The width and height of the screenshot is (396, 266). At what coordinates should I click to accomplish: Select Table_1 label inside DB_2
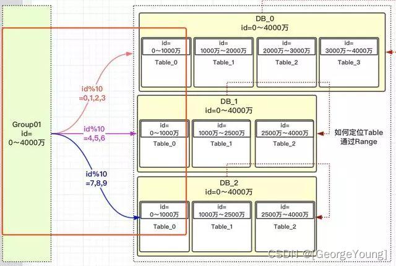tap(222, 227)
